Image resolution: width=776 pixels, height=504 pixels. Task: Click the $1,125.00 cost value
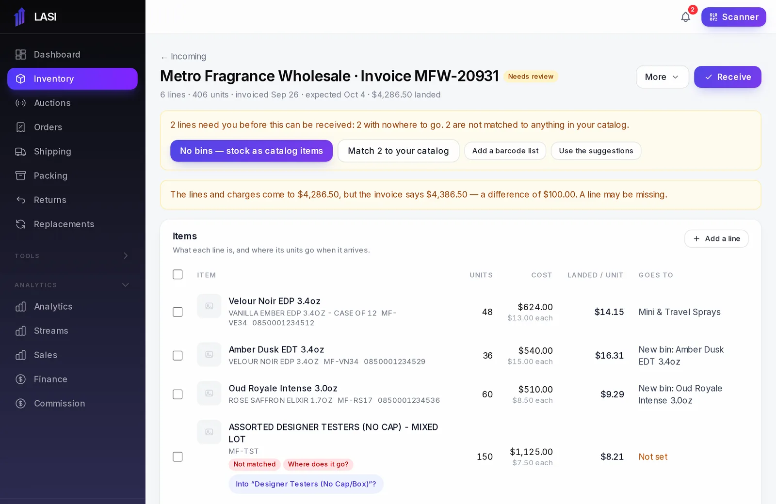[531, 452]
